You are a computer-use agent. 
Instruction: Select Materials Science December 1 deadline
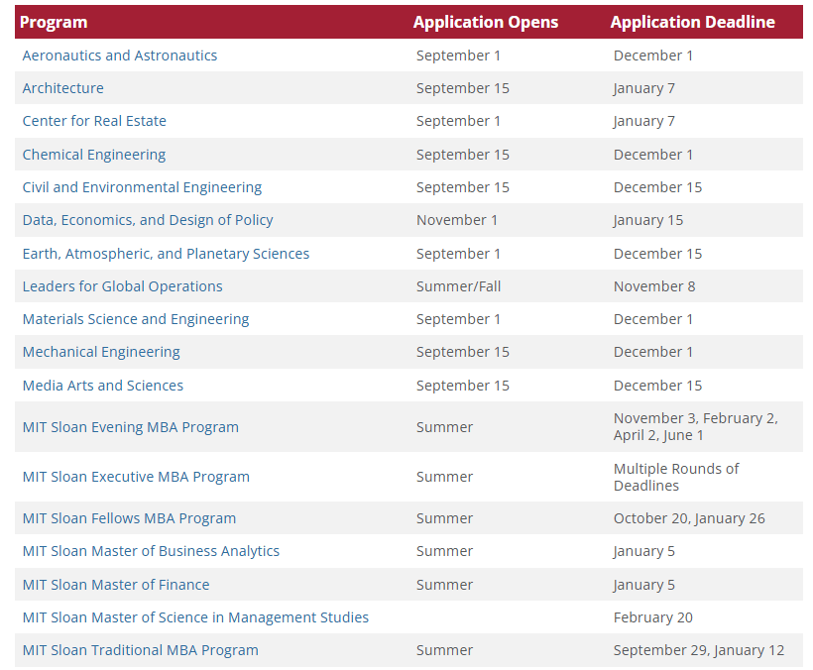pyautogui.click(x=652, y=319)
